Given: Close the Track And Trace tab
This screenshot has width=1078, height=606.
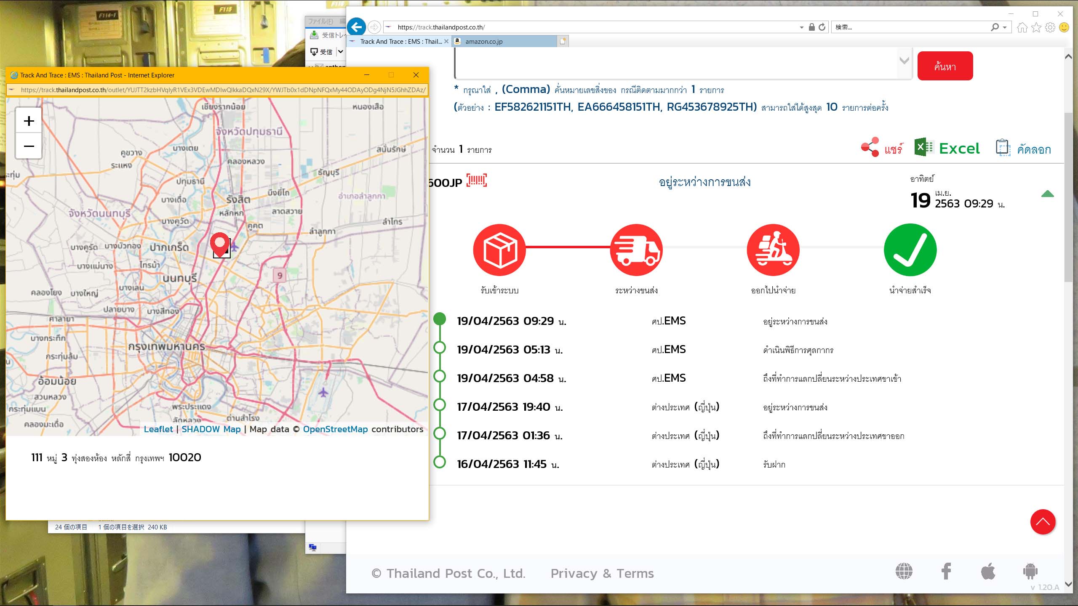Looking at the screenshot, I should click(446, 41).
